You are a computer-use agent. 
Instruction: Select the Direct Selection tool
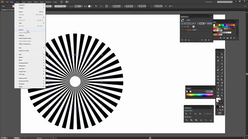click(222, 54)
